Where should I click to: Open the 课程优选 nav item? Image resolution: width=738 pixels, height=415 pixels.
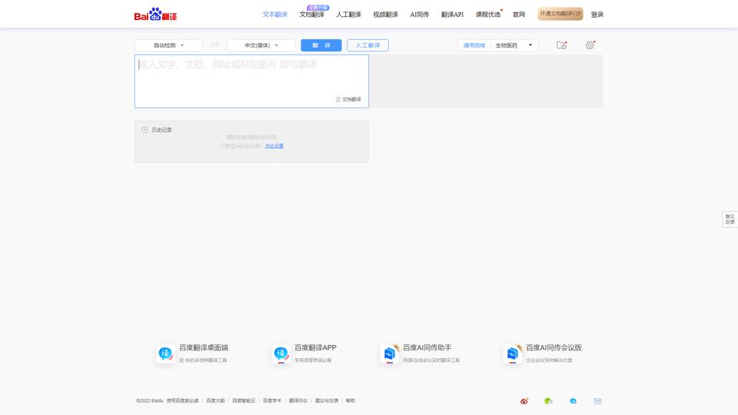coord(488,15)
